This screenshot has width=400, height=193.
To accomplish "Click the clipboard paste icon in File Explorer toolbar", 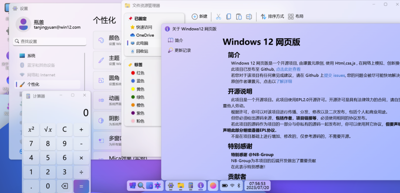I will (x=239, y=17).
